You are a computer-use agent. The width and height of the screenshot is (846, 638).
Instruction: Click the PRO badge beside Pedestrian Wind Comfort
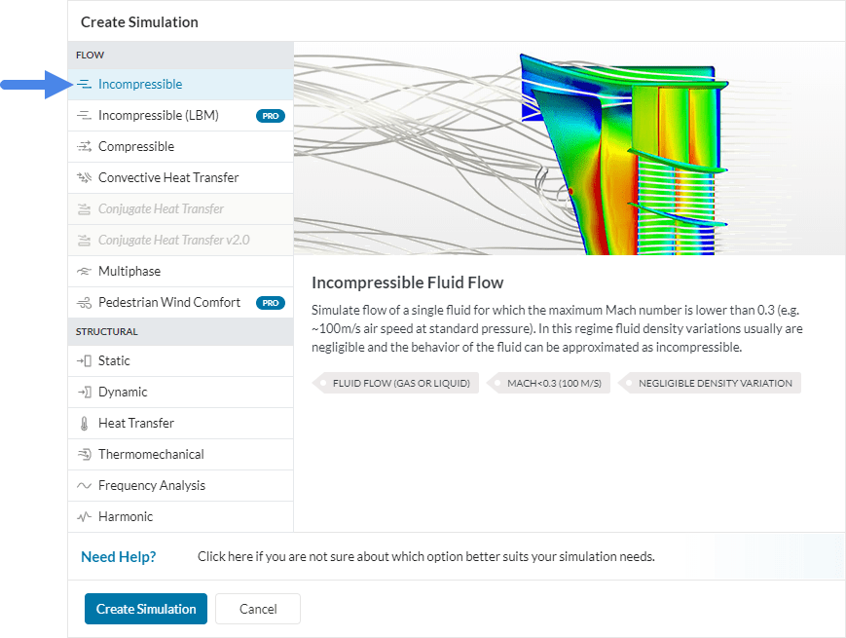pos(270,302)
